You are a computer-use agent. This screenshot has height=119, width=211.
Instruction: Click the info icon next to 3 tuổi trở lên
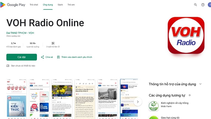[x=59, y=47]
